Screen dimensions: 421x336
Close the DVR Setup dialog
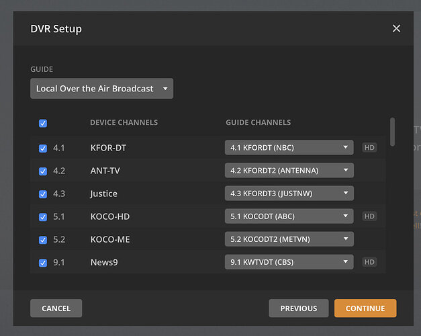[x=396, y=28]
